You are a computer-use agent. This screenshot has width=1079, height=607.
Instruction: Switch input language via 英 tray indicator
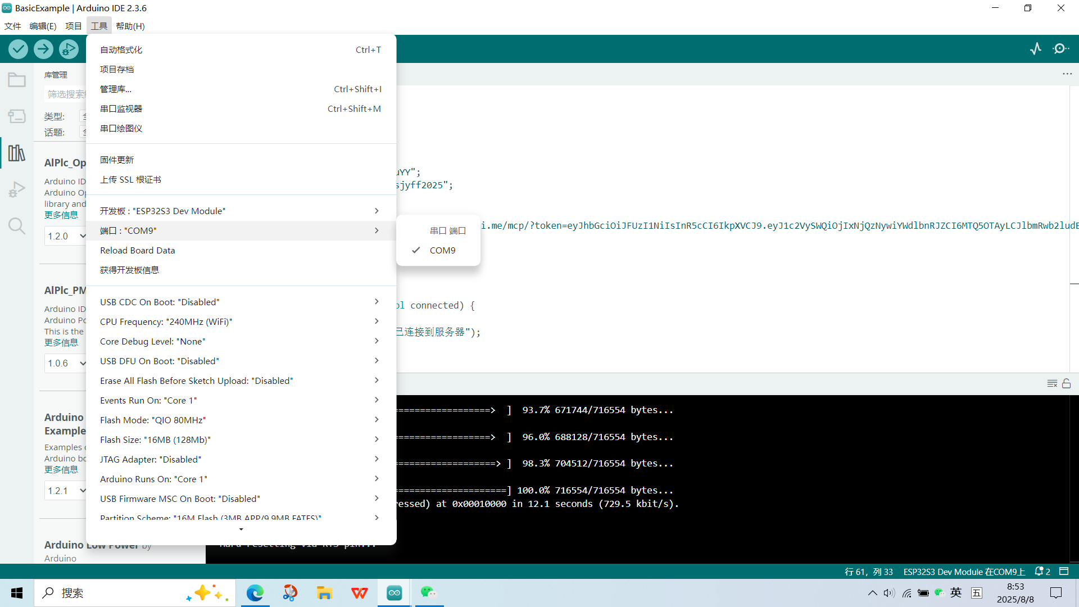956,593
